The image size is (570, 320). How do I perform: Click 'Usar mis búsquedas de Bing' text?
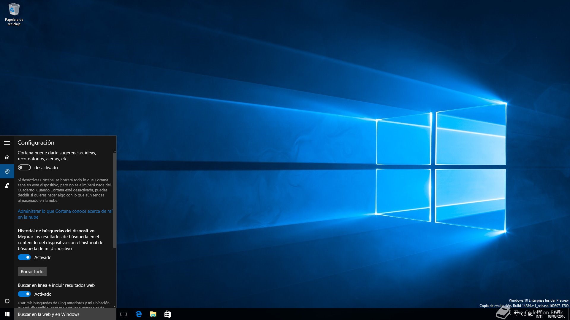(64, 305)
